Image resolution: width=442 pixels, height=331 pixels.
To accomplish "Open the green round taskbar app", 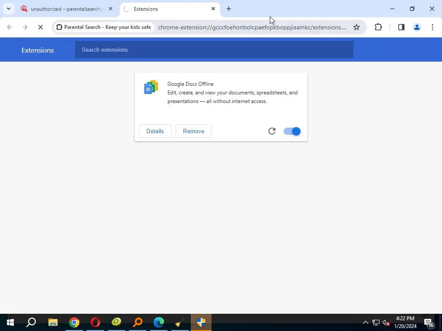I will [117, 322].
